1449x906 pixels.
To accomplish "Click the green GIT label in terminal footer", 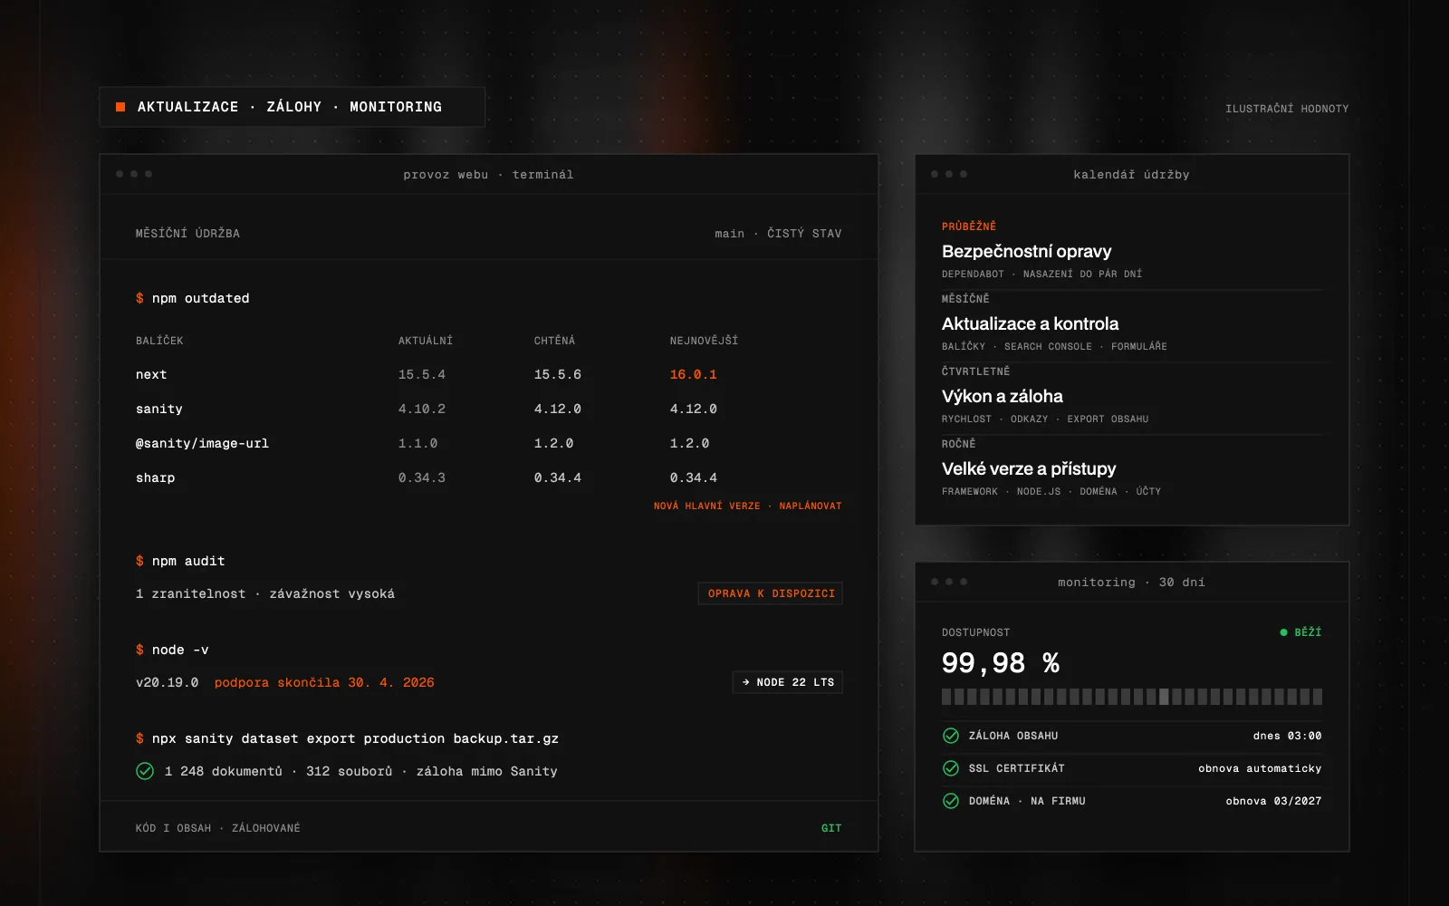I will 831,828.
